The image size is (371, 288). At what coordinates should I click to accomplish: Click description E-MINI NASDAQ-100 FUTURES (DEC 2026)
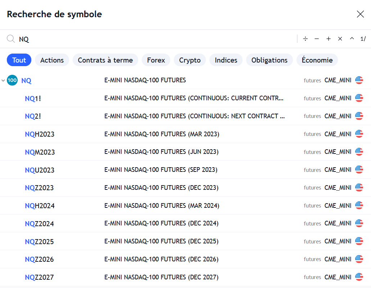161,259
